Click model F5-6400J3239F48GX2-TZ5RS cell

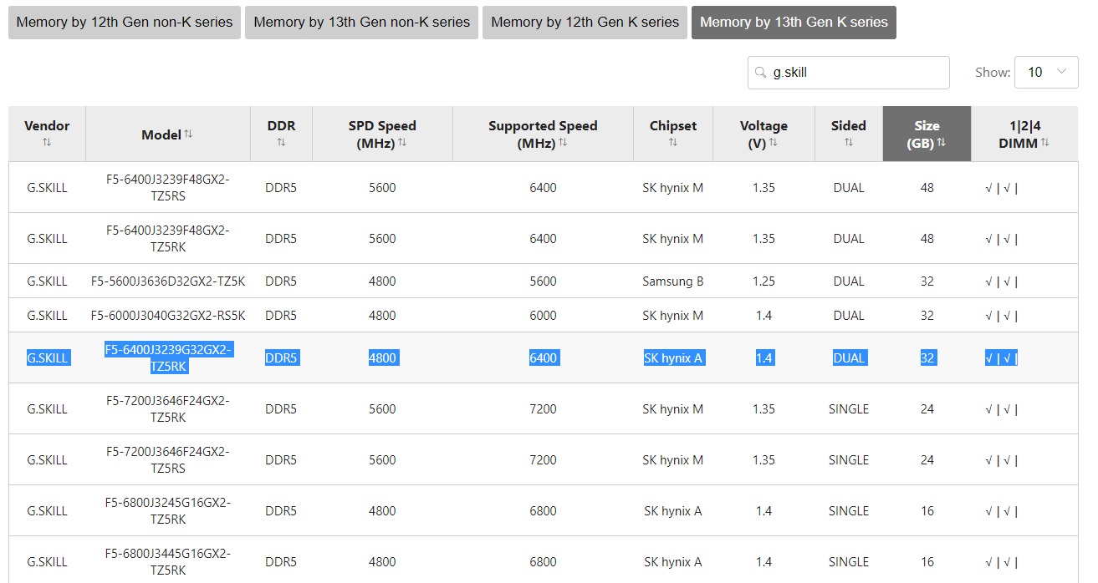pos(167,187)
